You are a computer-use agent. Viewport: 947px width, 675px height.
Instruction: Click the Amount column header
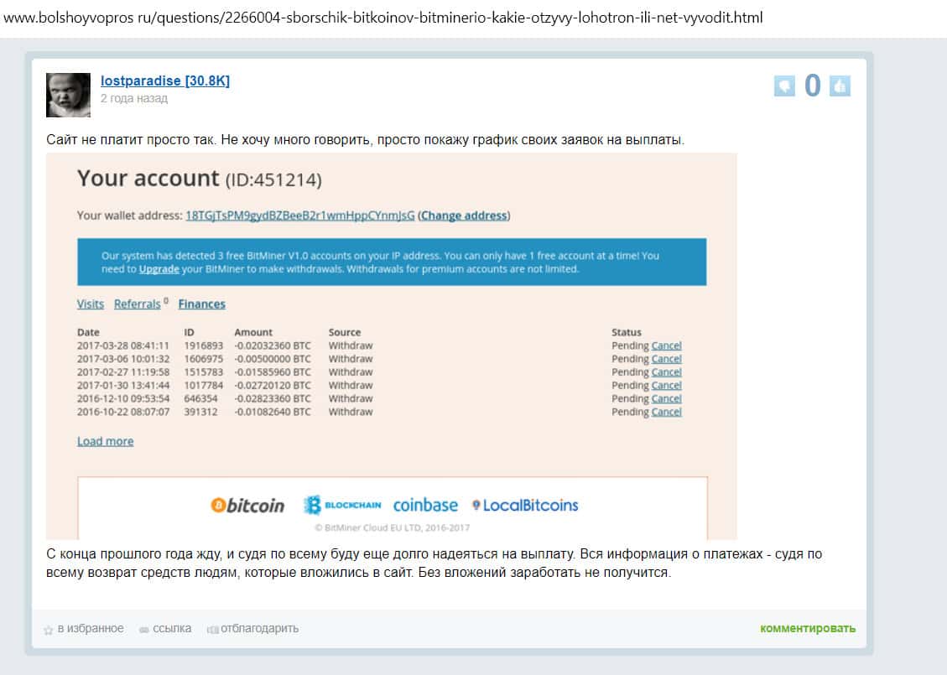click(253, 333)
